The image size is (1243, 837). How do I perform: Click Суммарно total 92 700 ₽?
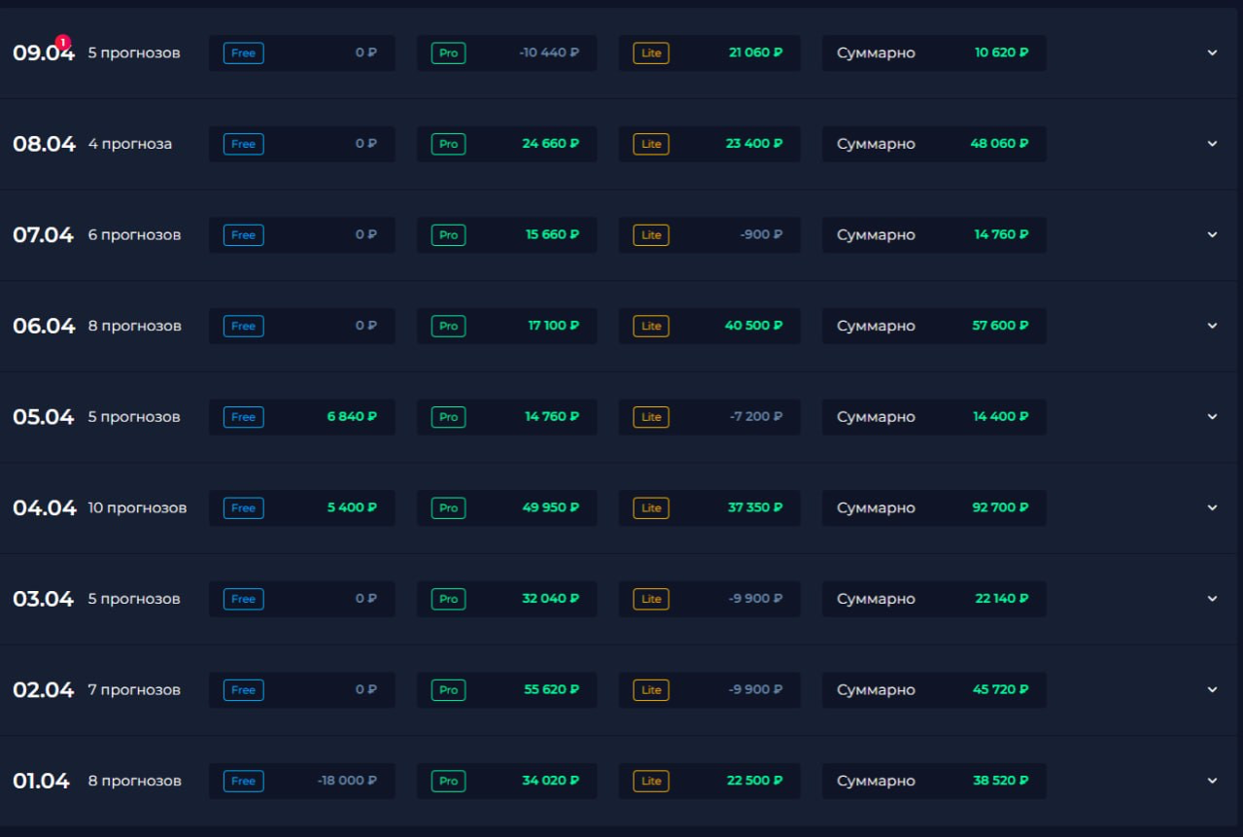coord(1001,507)
